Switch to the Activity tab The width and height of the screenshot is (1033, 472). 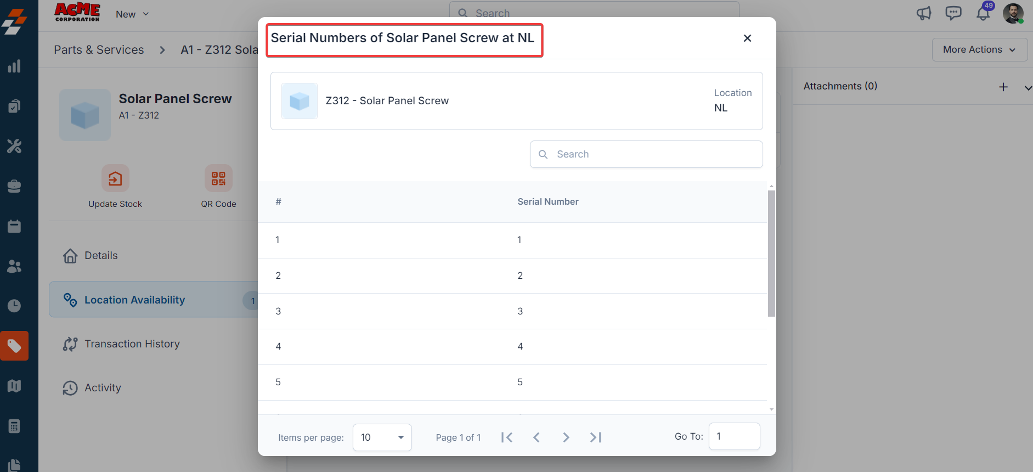(x=103, y=388)
